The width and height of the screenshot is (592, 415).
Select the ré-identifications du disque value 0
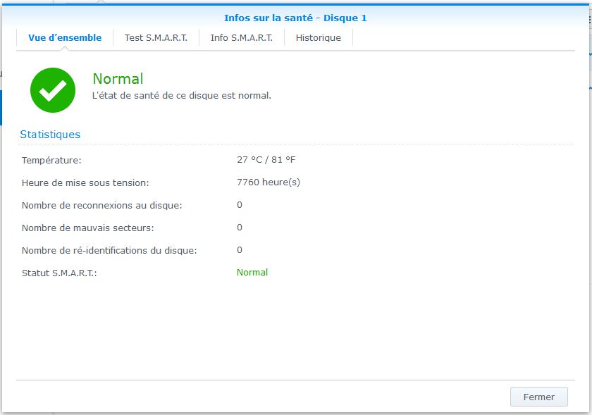pyautogui.click(x=240, y=250)
